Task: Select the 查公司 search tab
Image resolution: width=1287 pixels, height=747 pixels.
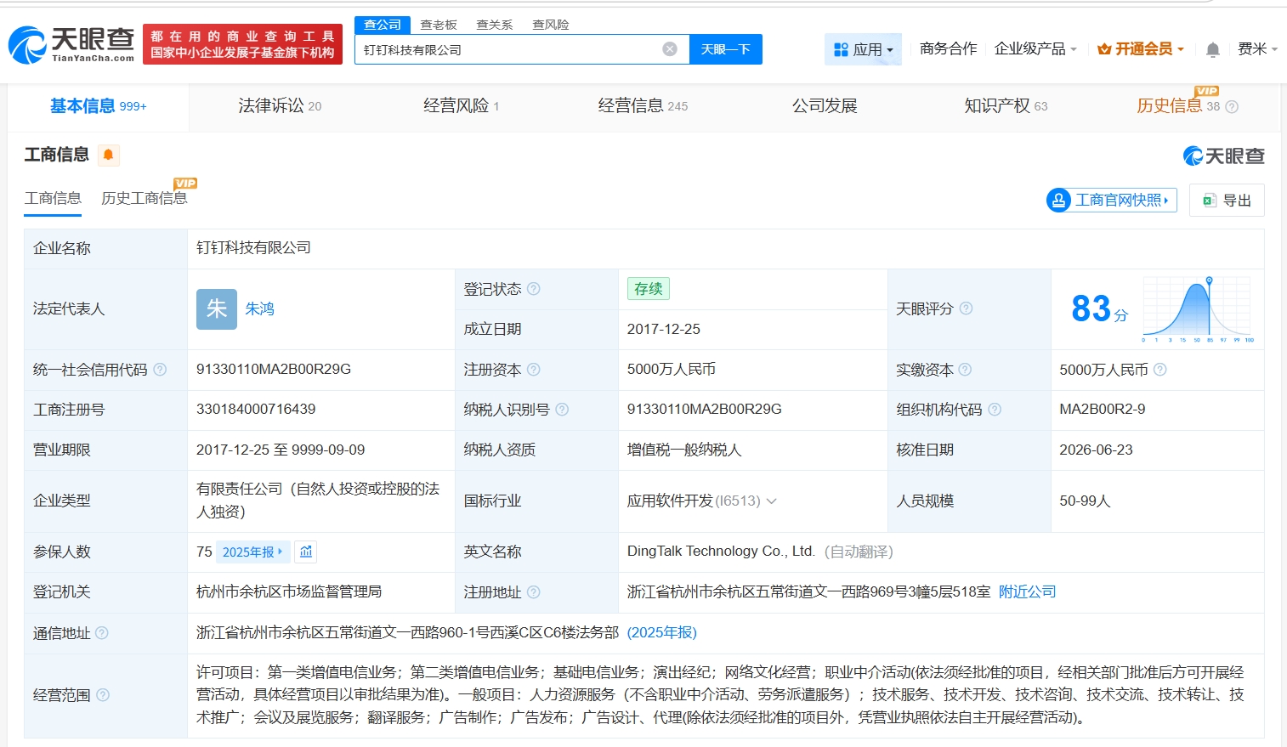Action: pyautogui.click(x=383, y=25)
